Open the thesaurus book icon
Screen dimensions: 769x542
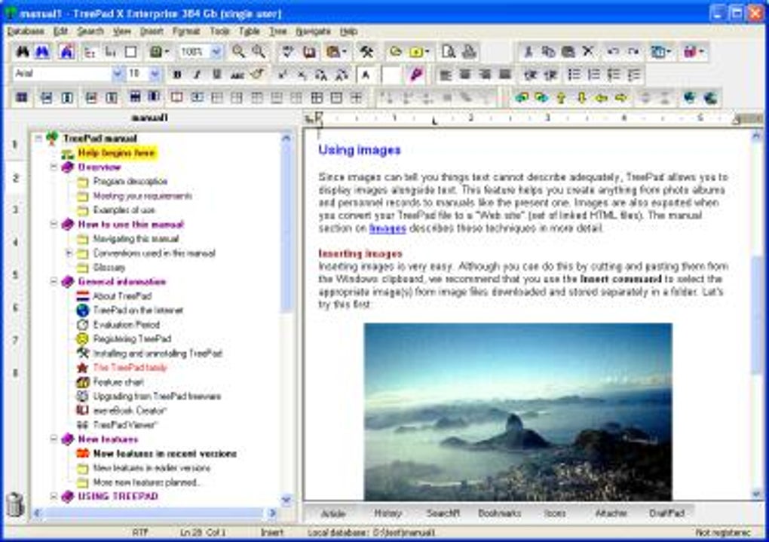coord(309,51)
